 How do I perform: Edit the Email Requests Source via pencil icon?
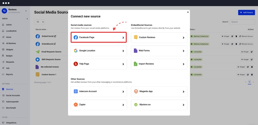[252, 52]
